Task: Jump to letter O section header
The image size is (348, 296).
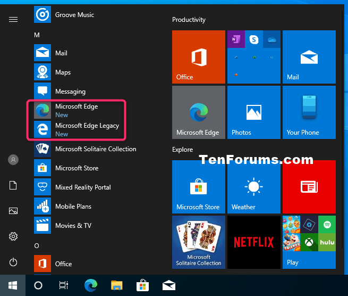Action: (37, 245)
